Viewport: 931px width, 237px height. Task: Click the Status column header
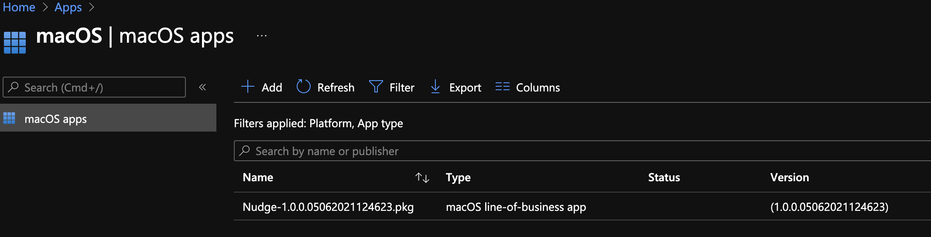point(664,178)
